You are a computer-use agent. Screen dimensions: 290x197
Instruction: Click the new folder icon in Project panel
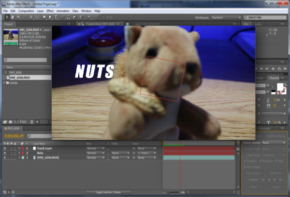(10, 122)
